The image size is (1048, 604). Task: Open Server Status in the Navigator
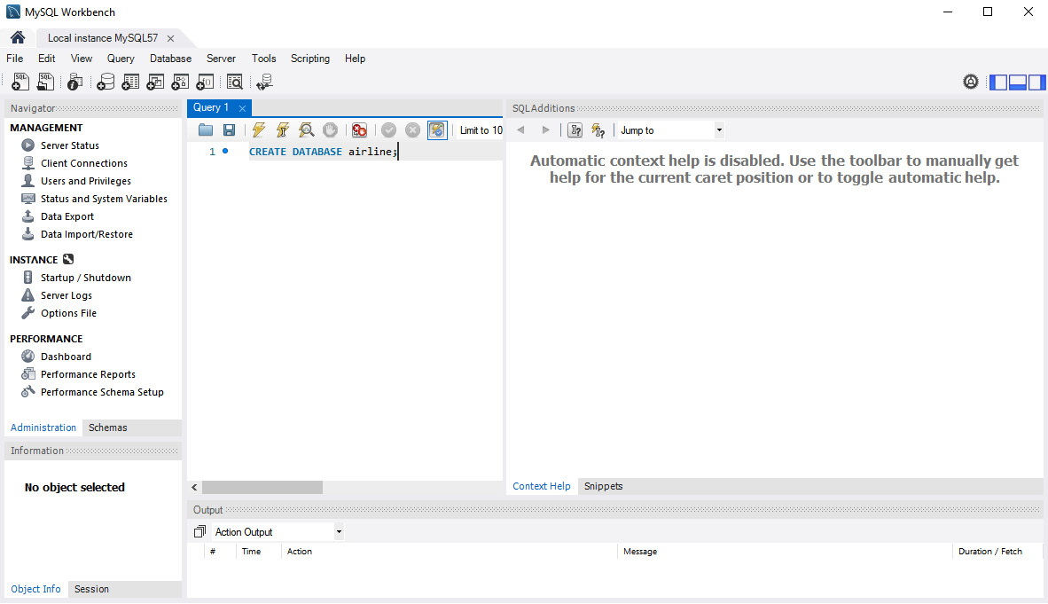tap(69, 145)
